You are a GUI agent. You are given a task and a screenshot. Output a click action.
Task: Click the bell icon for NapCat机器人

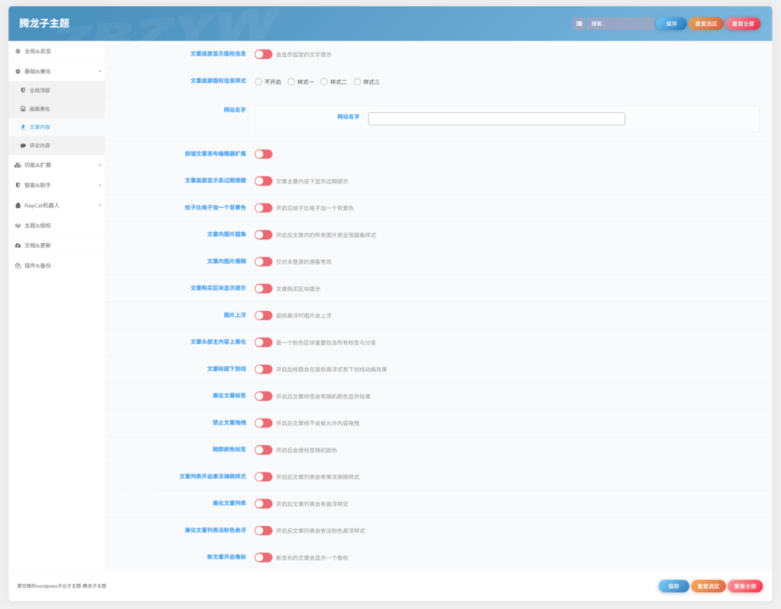(18, 205)
